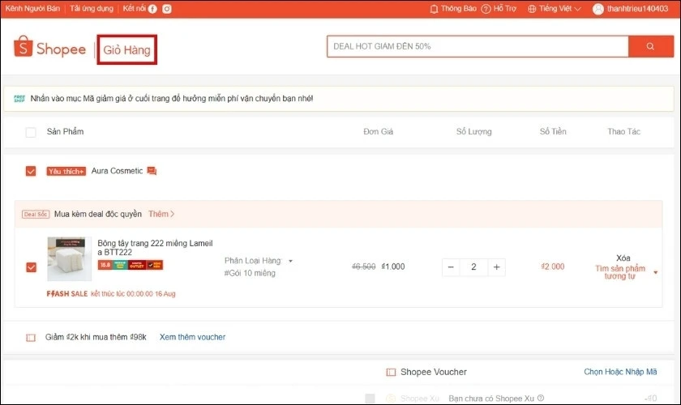
Task: Enable the Shopee Xu checkbox
Action: point(370,398)
